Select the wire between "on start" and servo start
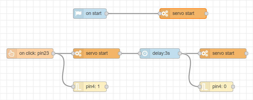This screenshot has height=100, width=253. pyautogui.click(x=133, y=14)
